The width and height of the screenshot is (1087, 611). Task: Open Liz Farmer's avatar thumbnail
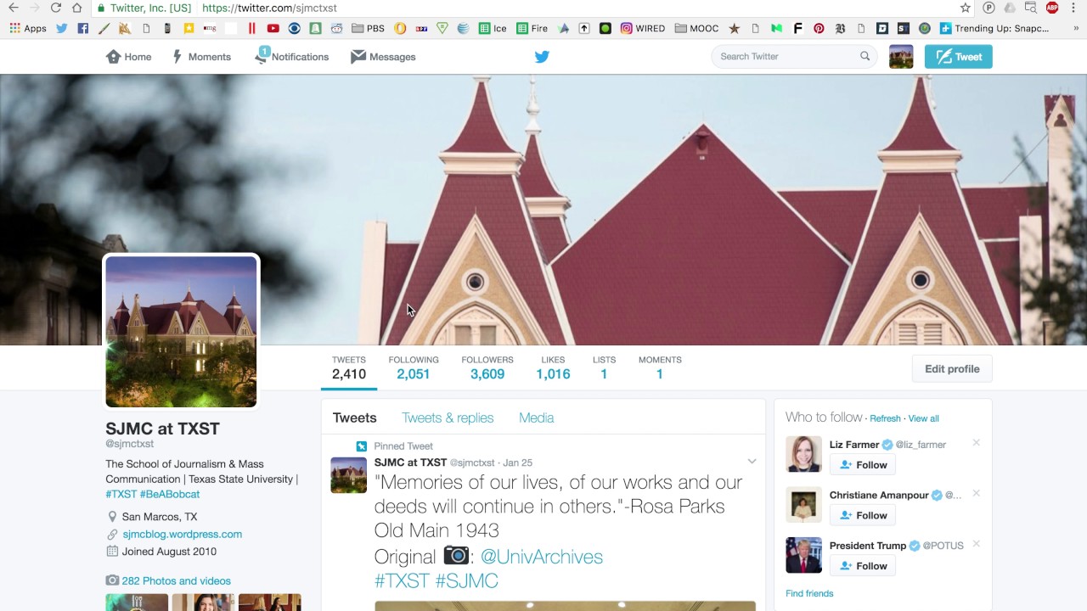point(803,454)
